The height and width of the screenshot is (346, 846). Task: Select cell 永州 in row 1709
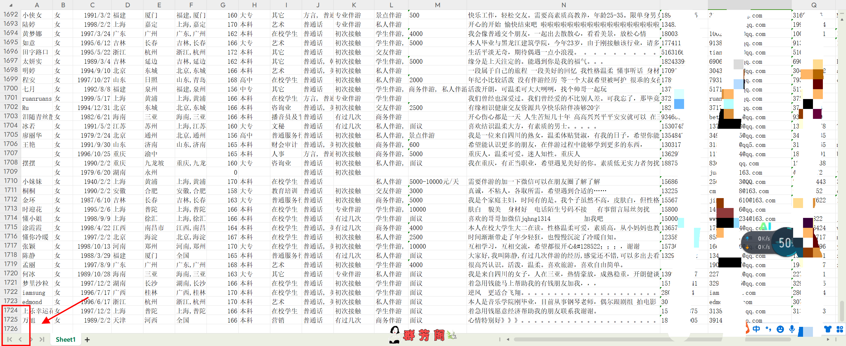pyautogui.click(x=159, y=172)
